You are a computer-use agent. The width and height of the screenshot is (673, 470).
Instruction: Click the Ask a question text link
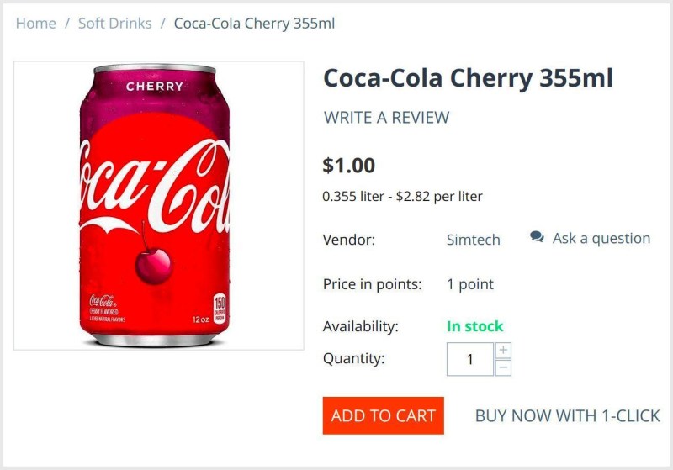point(601,239)
